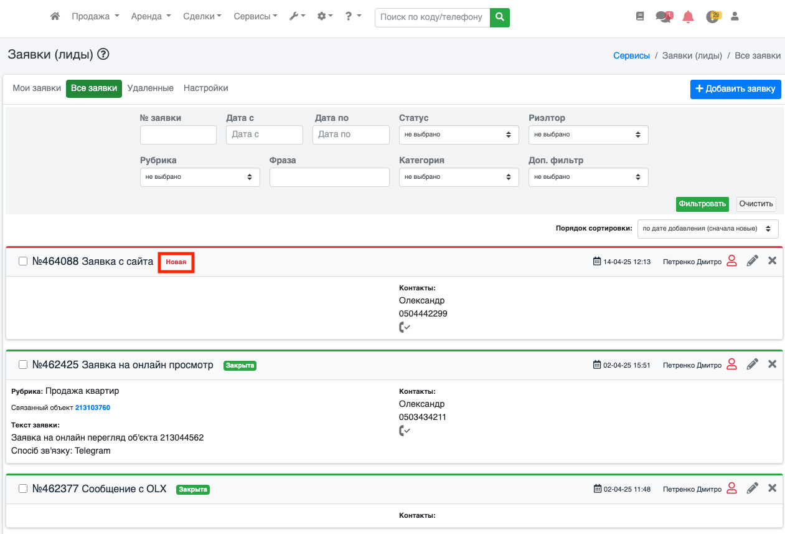Viewport: 785px width, 534px height.
Task: Click the green search magnifier button
Action: click(x=499, y=17)
